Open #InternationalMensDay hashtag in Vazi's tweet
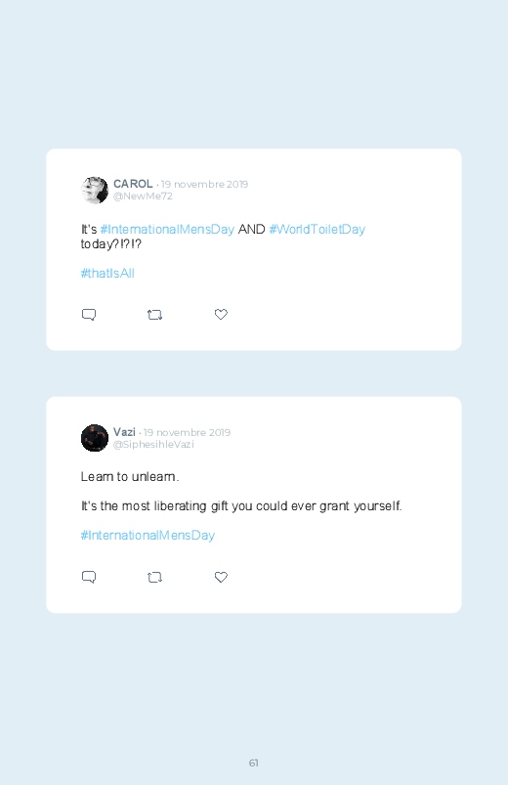This screenshot has height=785, width=508. pos(148,535)
